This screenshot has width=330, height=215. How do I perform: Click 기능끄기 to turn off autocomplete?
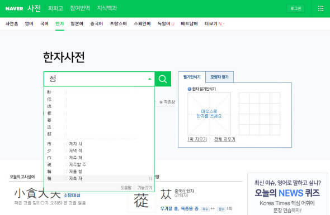[x=144, y=188]
